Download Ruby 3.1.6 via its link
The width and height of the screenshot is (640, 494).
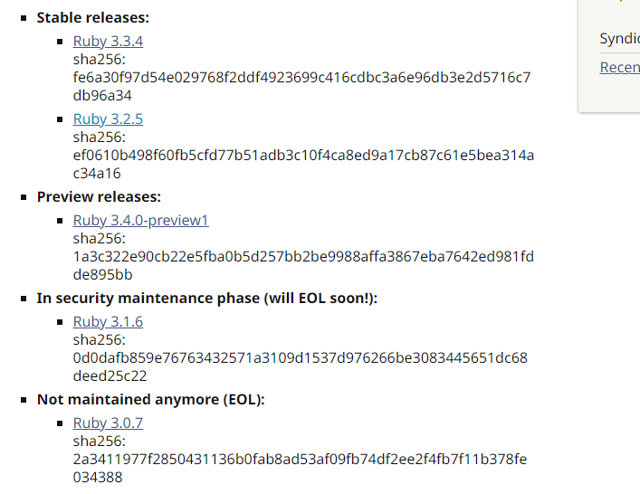point(108,322)
